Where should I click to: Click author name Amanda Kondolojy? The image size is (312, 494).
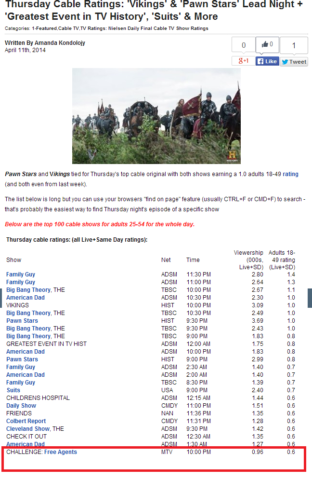pyautogui.click(x=60, y=43)
